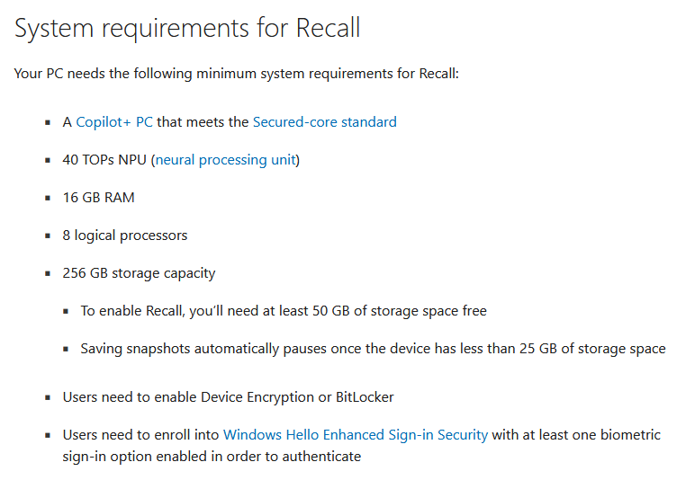Screen dimensions: 695x480
Task: Click the bullet marker before "40 TOPs NPU"
Action: [x=48, y=160]
